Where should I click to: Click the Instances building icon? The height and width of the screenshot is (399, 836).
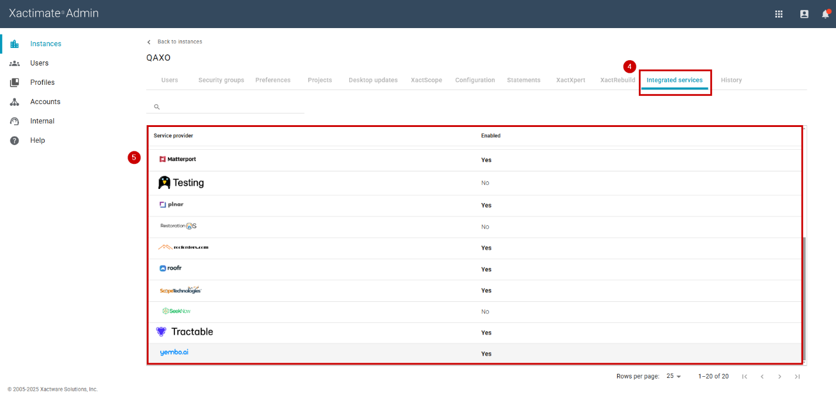click(15, 44)
